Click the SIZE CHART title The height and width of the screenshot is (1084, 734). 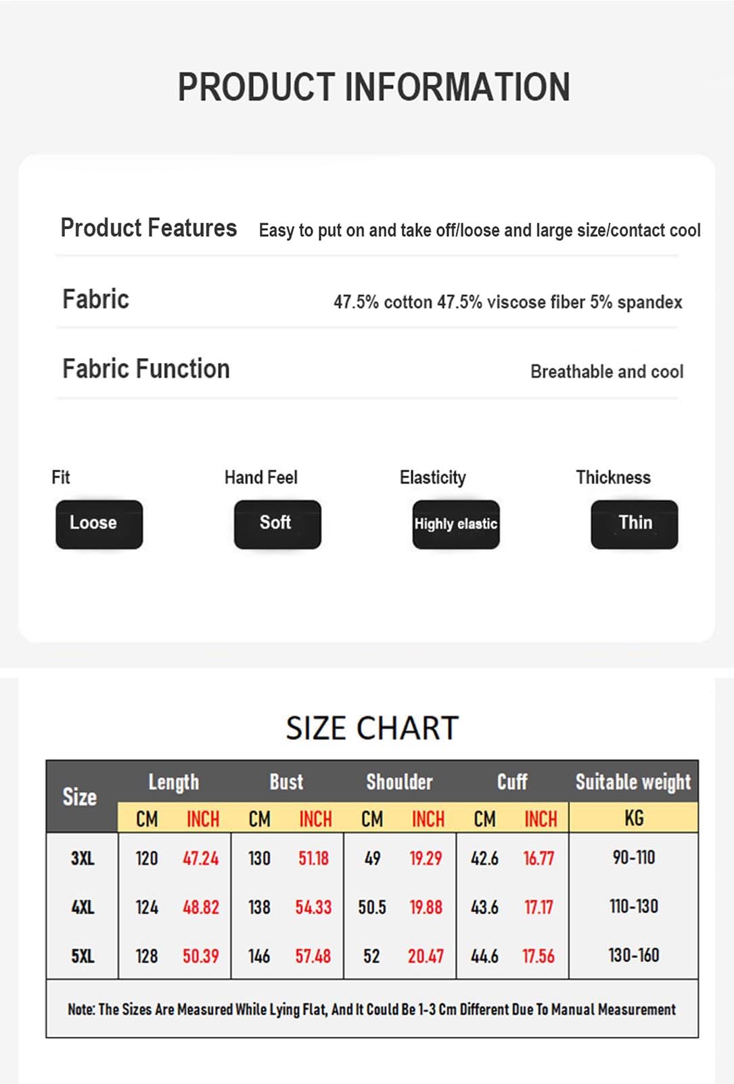[372, 729]
